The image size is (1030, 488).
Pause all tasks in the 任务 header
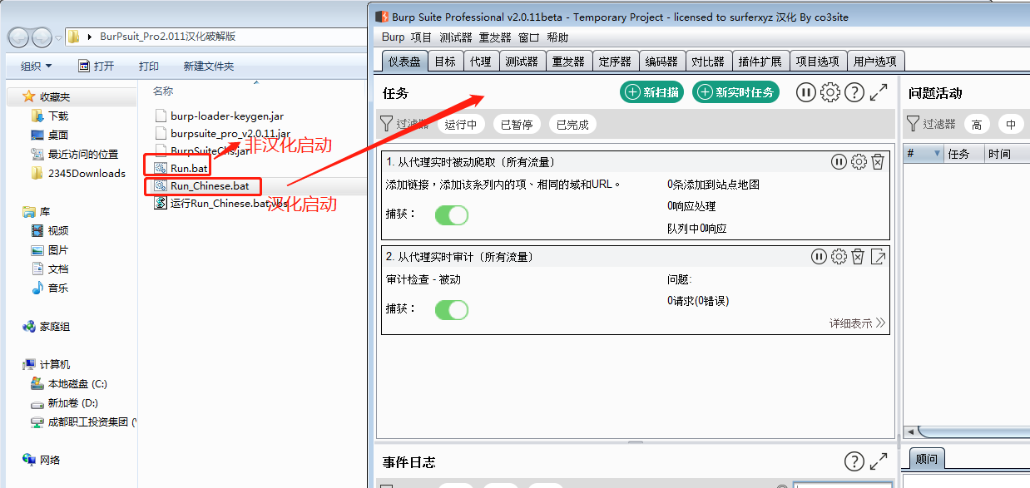click(805, 92)
